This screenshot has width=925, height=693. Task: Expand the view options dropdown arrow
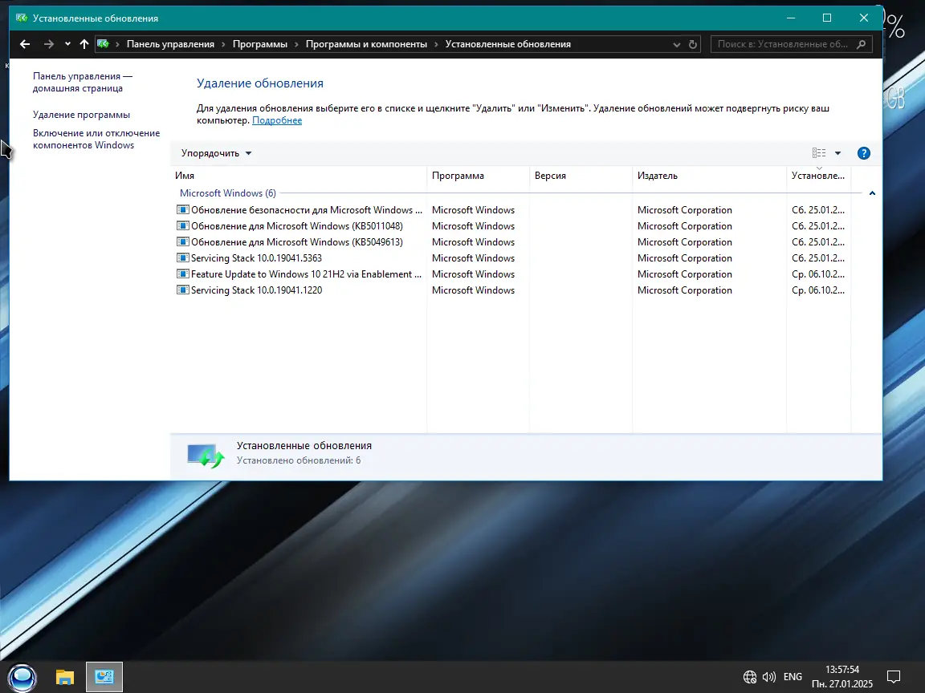coord(837,153)
